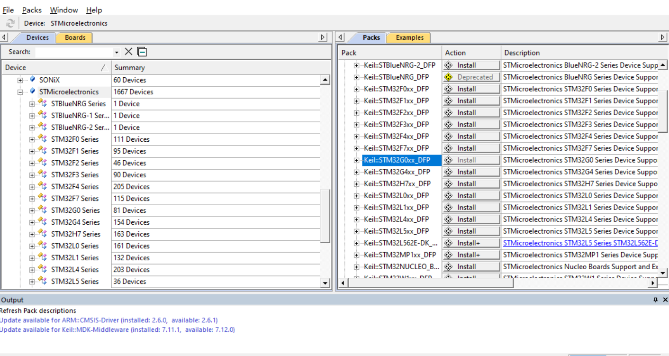Open the Packs menu
This screenshot has width=669, height=356.
(x=32, y=9)
